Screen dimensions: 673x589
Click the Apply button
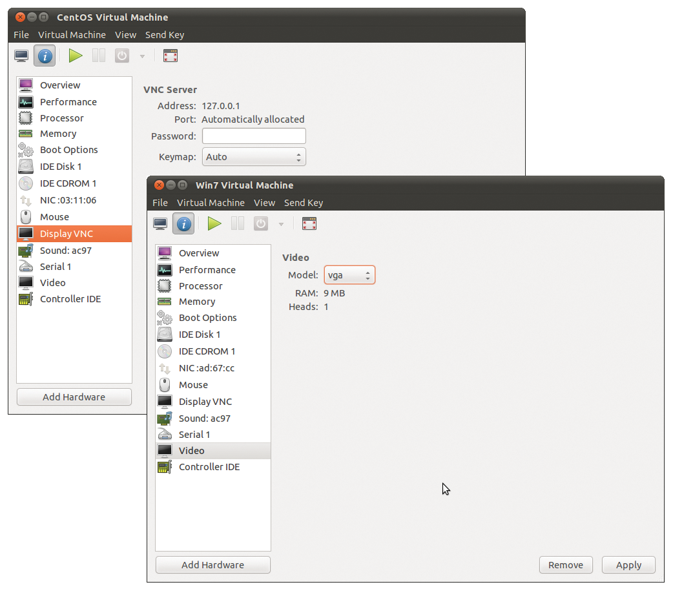pyautogui.click(x=629, y=565)
